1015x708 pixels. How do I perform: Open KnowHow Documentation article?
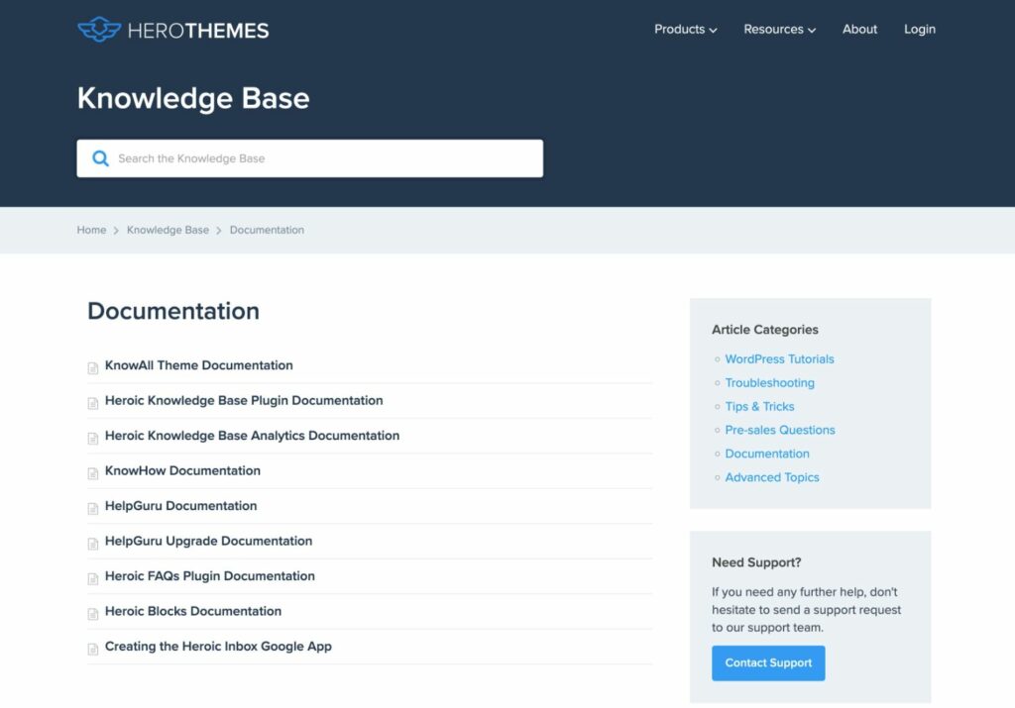[182, 470]
